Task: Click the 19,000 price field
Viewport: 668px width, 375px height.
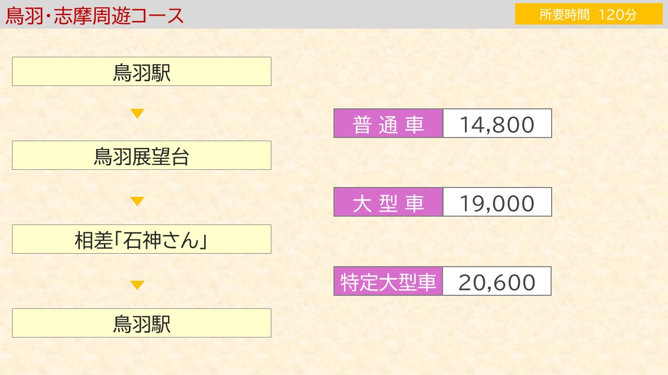Action: pyautogui.click(x=497, y=202)
